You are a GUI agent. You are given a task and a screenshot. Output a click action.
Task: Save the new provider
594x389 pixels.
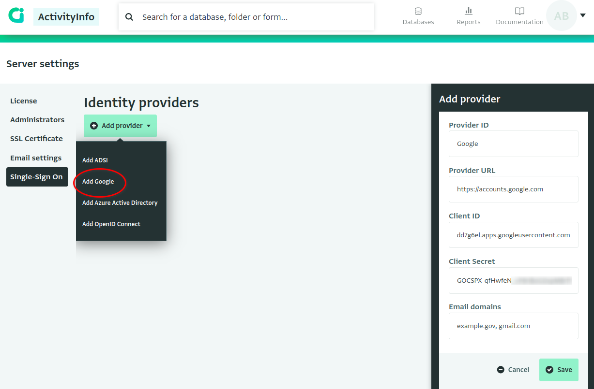tap(559, 370)
